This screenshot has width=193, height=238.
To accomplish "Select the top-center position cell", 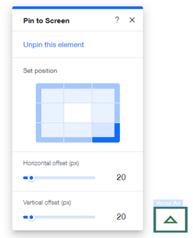I will click(x=78, y=93).
